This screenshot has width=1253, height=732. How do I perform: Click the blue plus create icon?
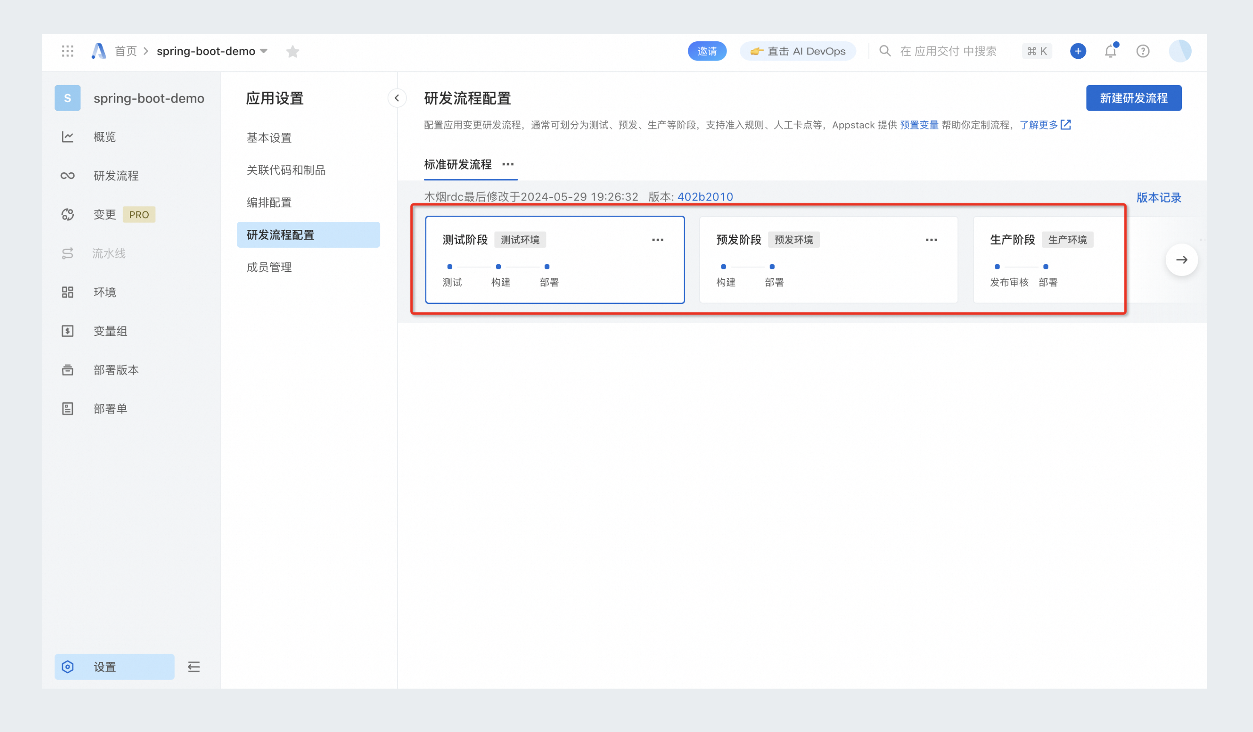(1078, 51)
